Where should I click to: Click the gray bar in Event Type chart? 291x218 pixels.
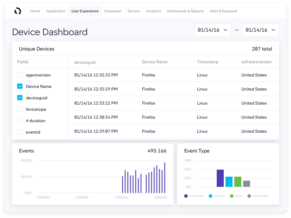[x=247, y=184]
